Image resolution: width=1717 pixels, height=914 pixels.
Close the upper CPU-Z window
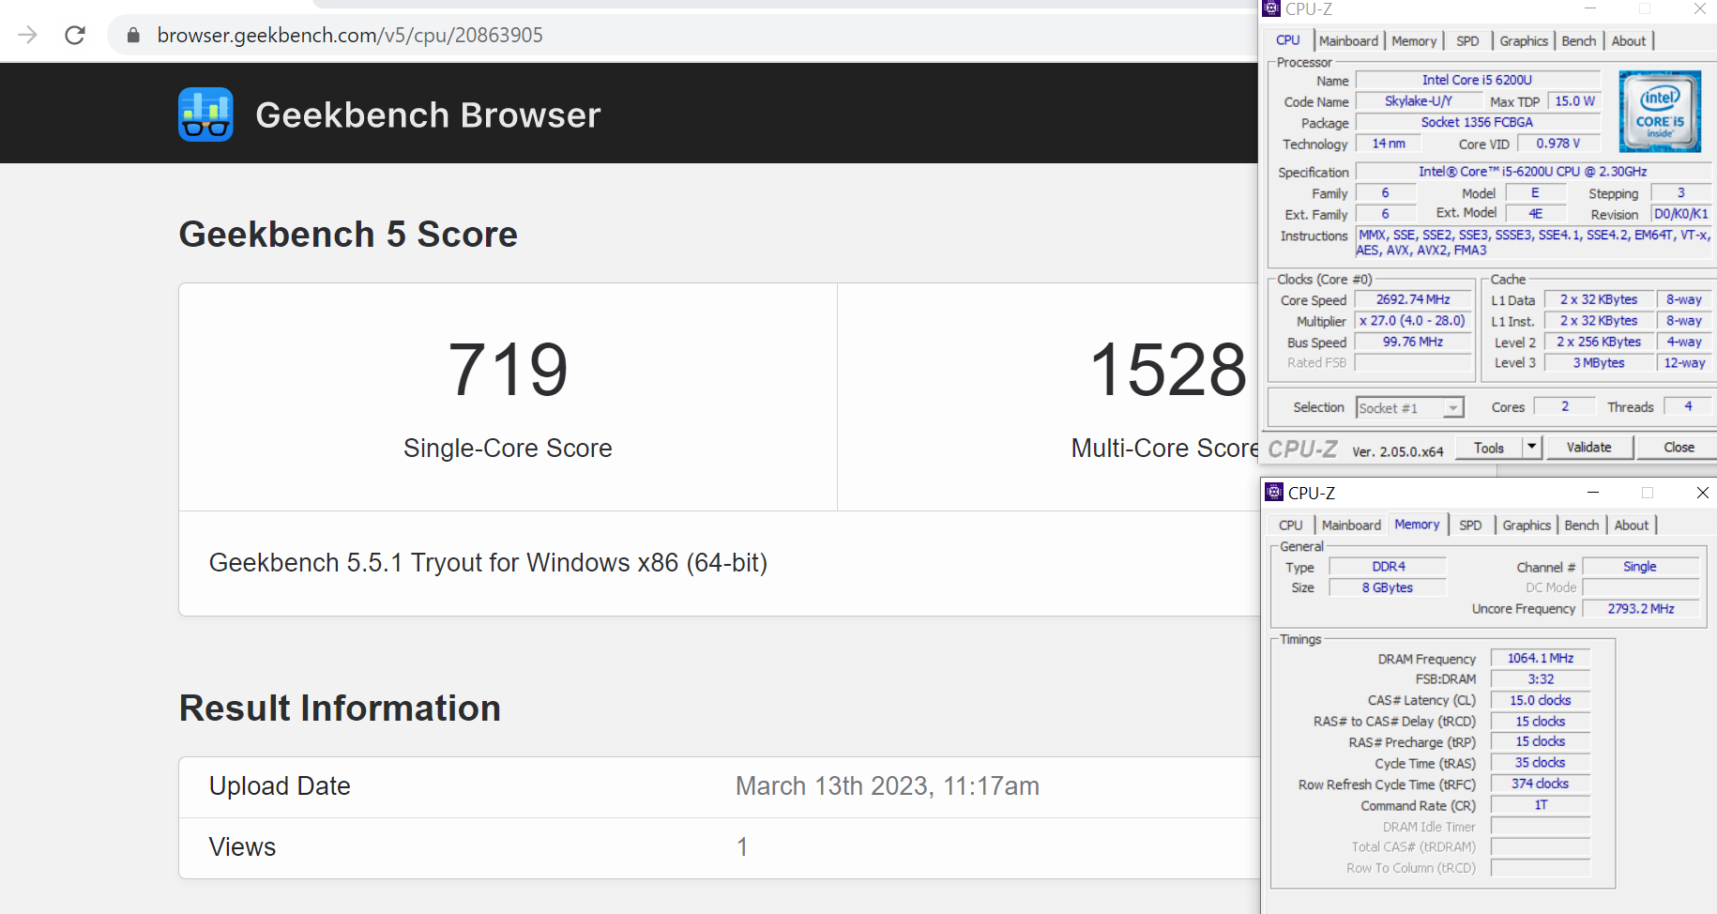coord(1700,8)
